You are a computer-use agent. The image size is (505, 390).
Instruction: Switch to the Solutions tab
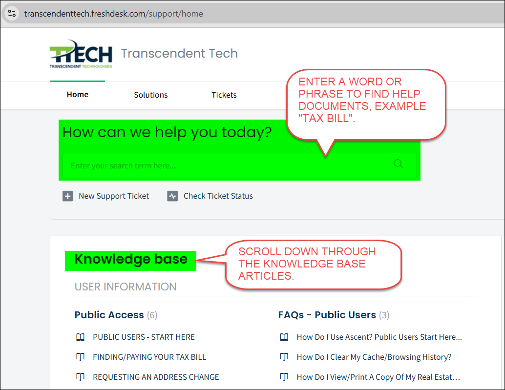151,95
